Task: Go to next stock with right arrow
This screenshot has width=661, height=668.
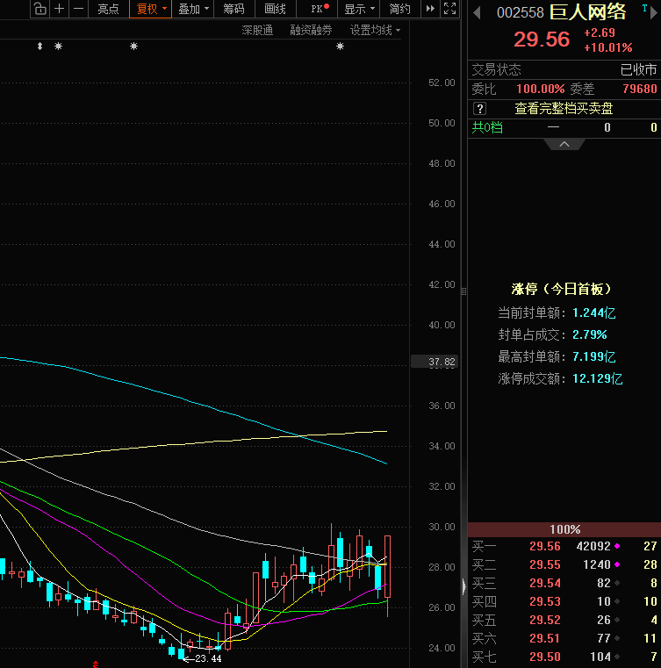Action: coord(654,13)
